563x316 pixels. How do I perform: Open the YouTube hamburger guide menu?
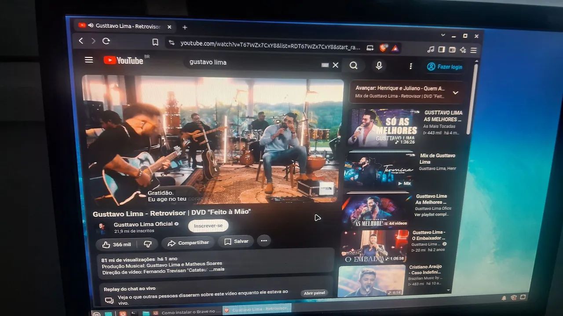point(89,60)
